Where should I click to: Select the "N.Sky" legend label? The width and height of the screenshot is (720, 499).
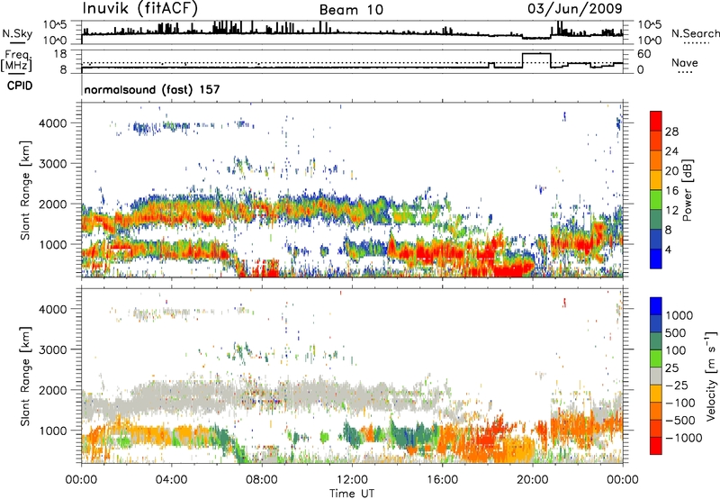pos(17,33)
